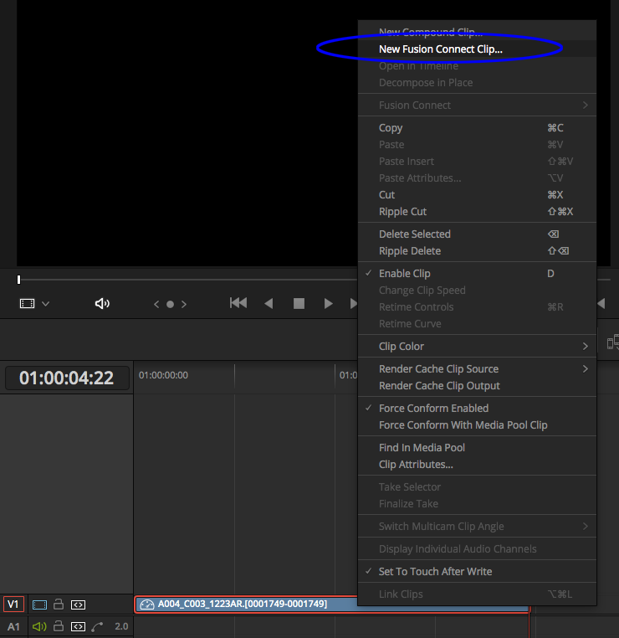Screen dimensions: 619x638
Task: Open the viewer mode dropdown arrow
Action: click(x=45, y=304)
